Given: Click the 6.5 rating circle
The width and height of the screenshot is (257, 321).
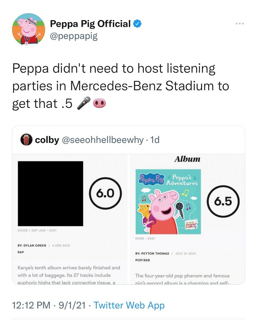Looking at the screenshot, I should coord(223,202).
